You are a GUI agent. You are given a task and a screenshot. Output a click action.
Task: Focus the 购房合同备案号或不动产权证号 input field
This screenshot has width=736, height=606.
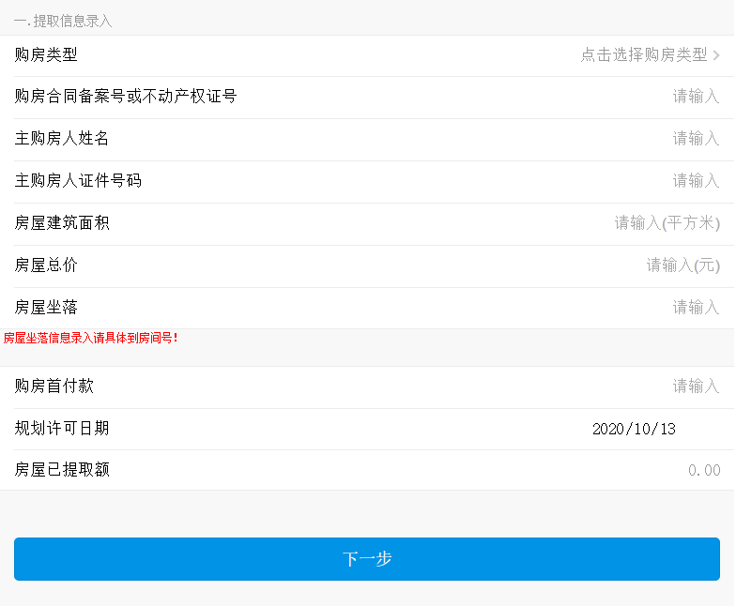pyautogui.click(x=696, y=97)
